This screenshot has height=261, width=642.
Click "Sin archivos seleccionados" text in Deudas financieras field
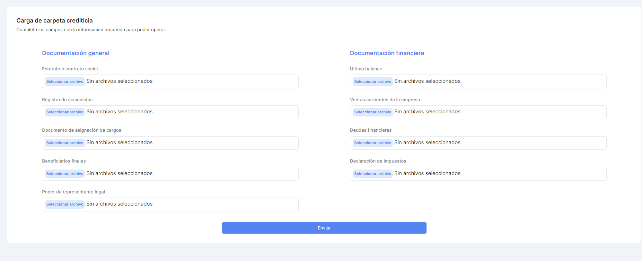point(427,142)
